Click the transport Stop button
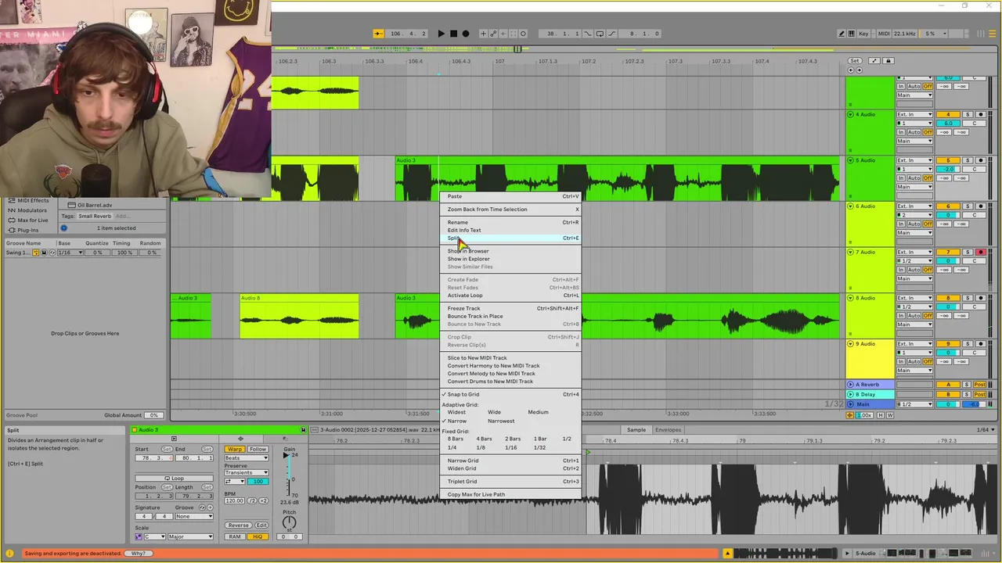The height and width of the screenshot is (563, 1002). coord(453,34)
